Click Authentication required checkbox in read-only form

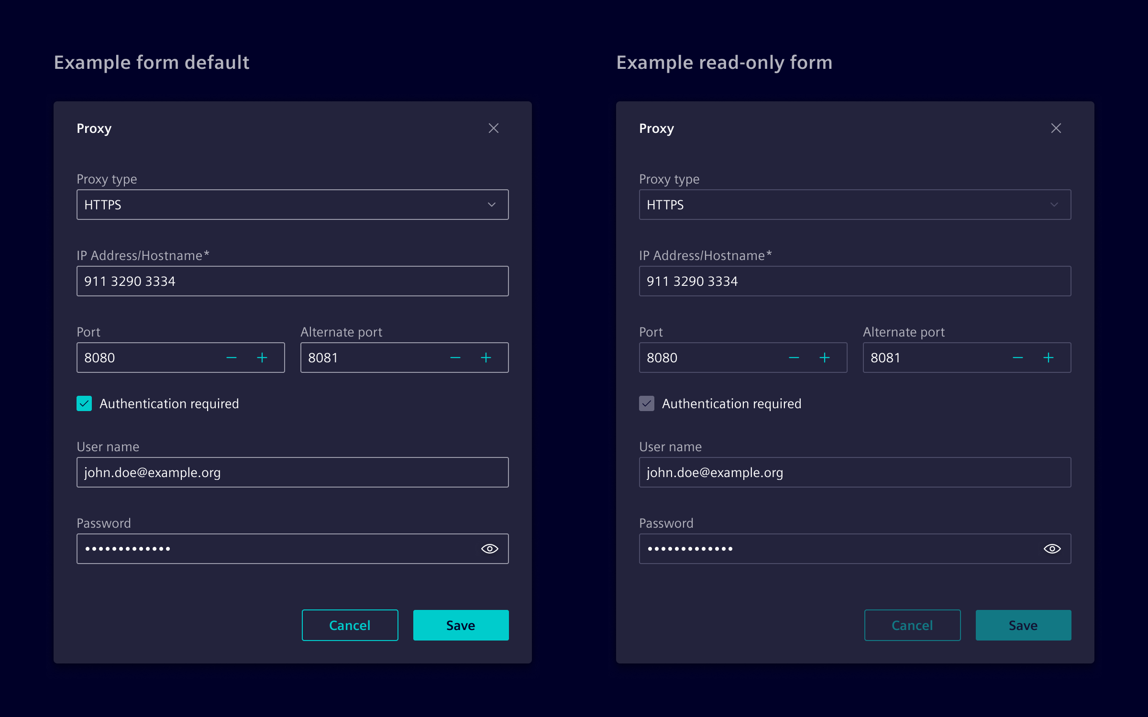coord(647,403)
